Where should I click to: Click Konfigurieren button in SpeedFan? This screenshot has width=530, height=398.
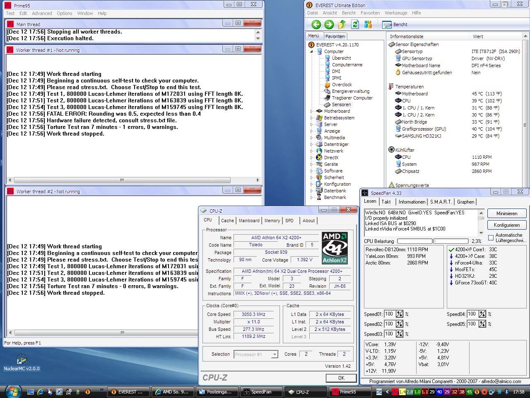(507, 225)
